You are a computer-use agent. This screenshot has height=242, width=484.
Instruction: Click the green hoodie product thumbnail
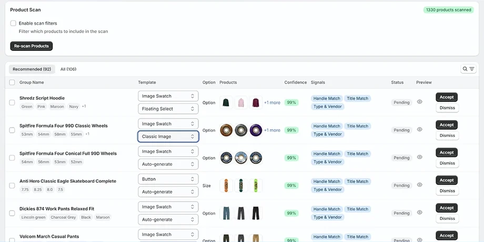coord(226,102)
